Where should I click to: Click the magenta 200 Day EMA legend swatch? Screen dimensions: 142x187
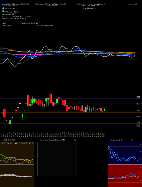3,11
